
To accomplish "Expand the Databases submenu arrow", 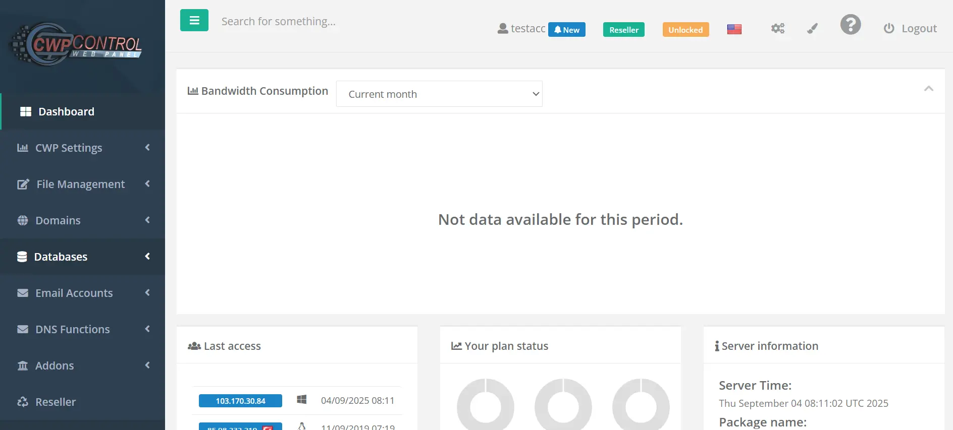I will [x=147, y=256].
